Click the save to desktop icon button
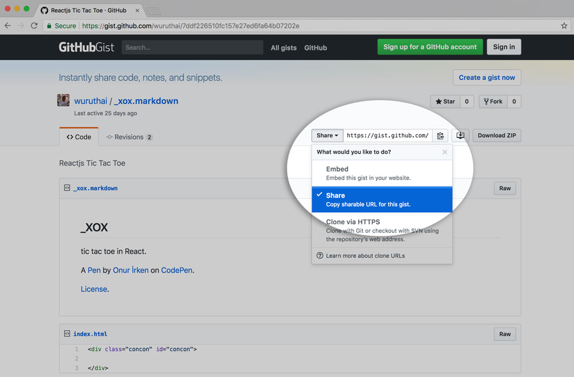Image resolution: width=574 pixels, height=377 pixels. [460, 135]
